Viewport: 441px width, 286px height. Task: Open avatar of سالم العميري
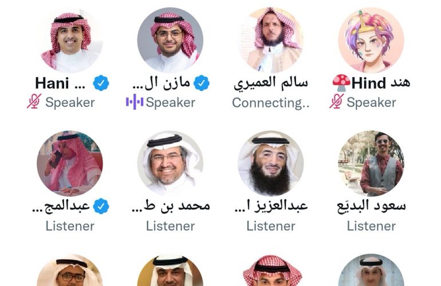[x=271, y=40]
